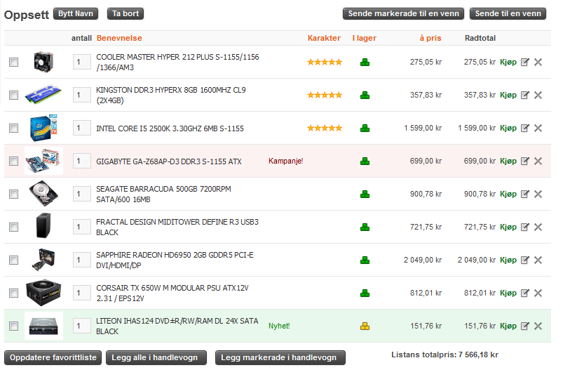Sort list by Karakter column header

[x=324, y=38]
